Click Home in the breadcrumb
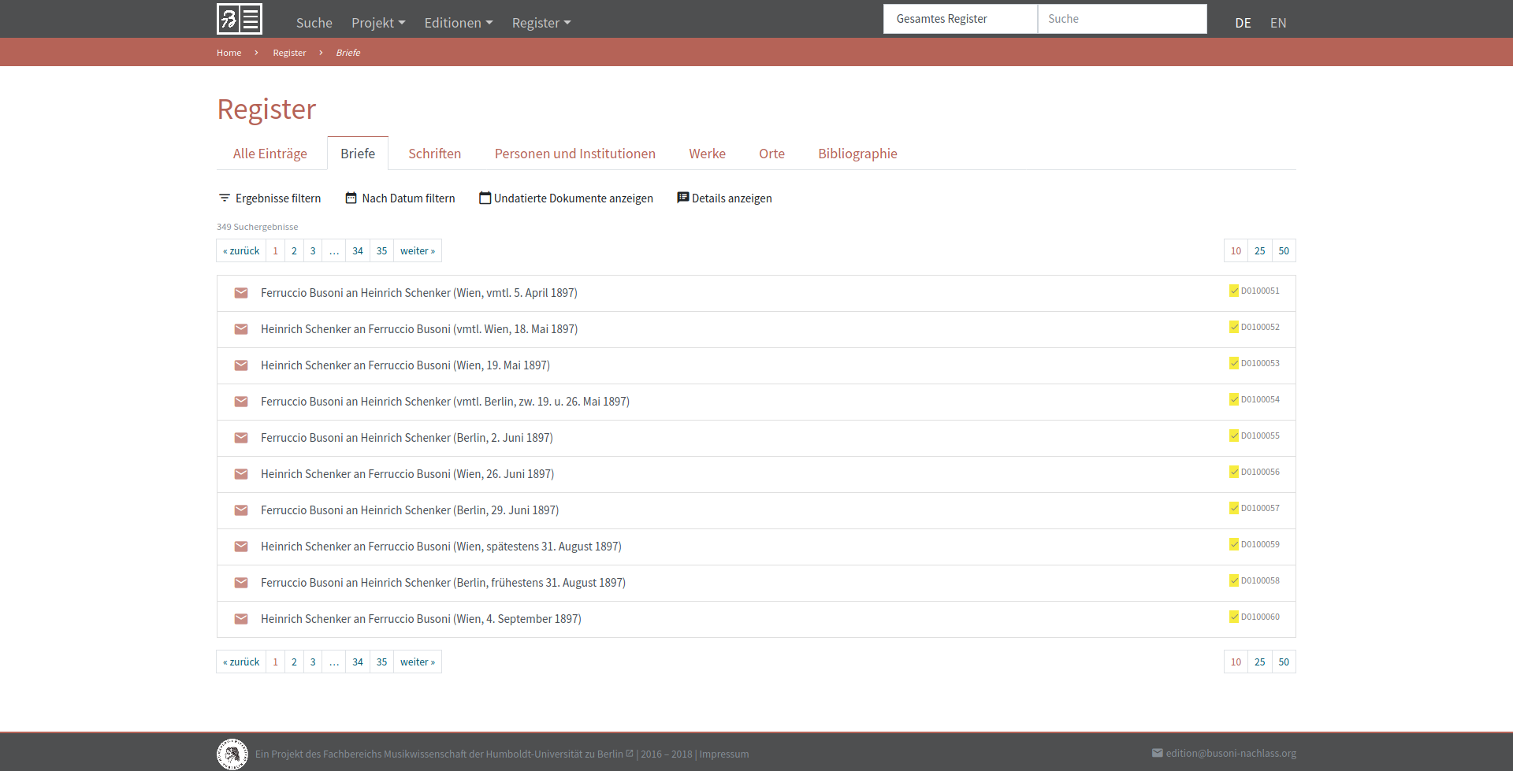Viewport: 1513px width, 771px height. [229, 53]
